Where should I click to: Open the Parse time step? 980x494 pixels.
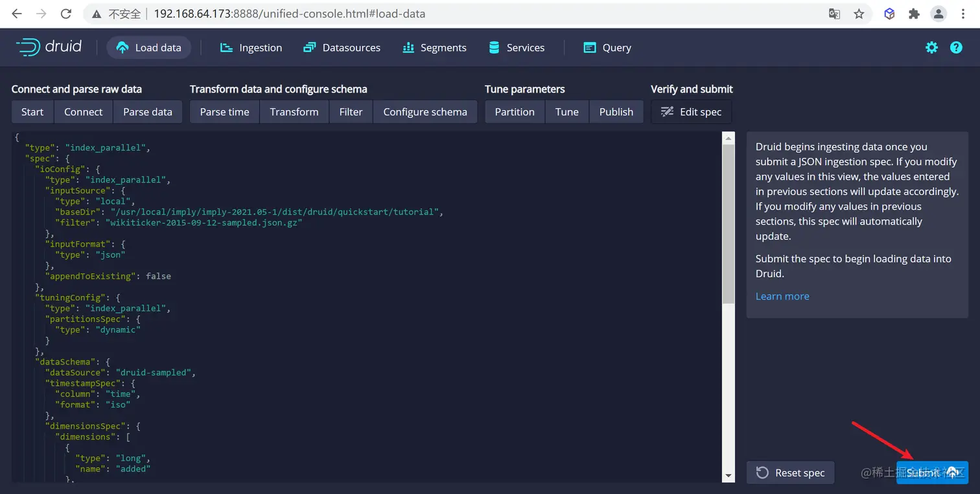(225, 112)
